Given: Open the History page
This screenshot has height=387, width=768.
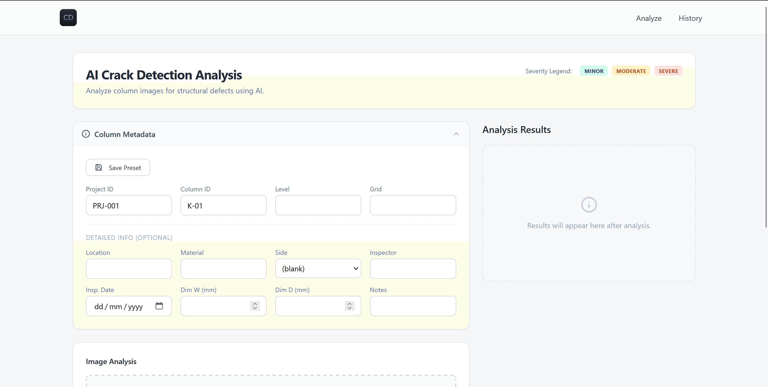Looking at the screenshot, I should [690, 18].
